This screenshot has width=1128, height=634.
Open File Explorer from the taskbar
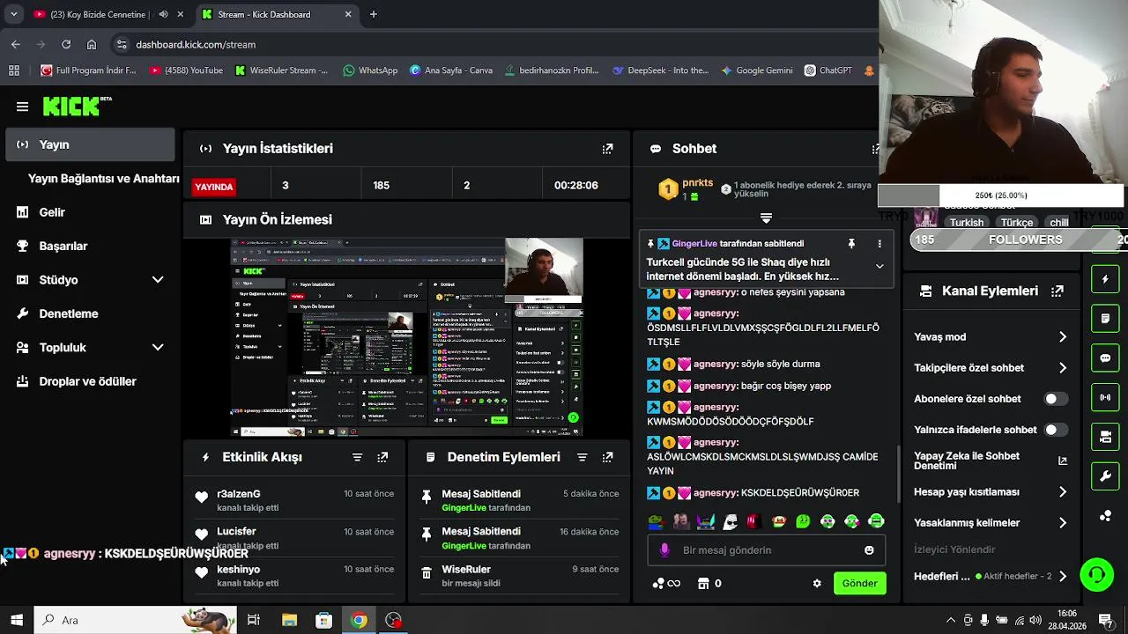click(289, 620)
